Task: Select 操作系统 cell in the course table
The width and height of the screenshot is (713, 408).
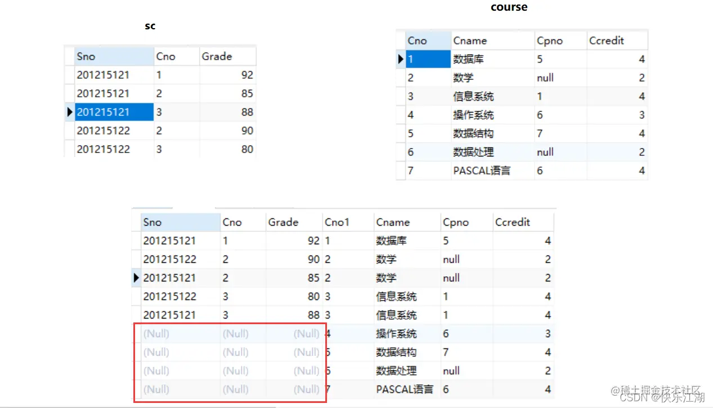Action: pyautogui.click(x=492, y=115)
